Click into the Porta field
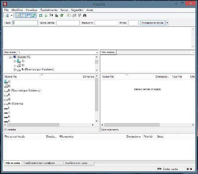This screenshot has height=174, width=198. 133,23
